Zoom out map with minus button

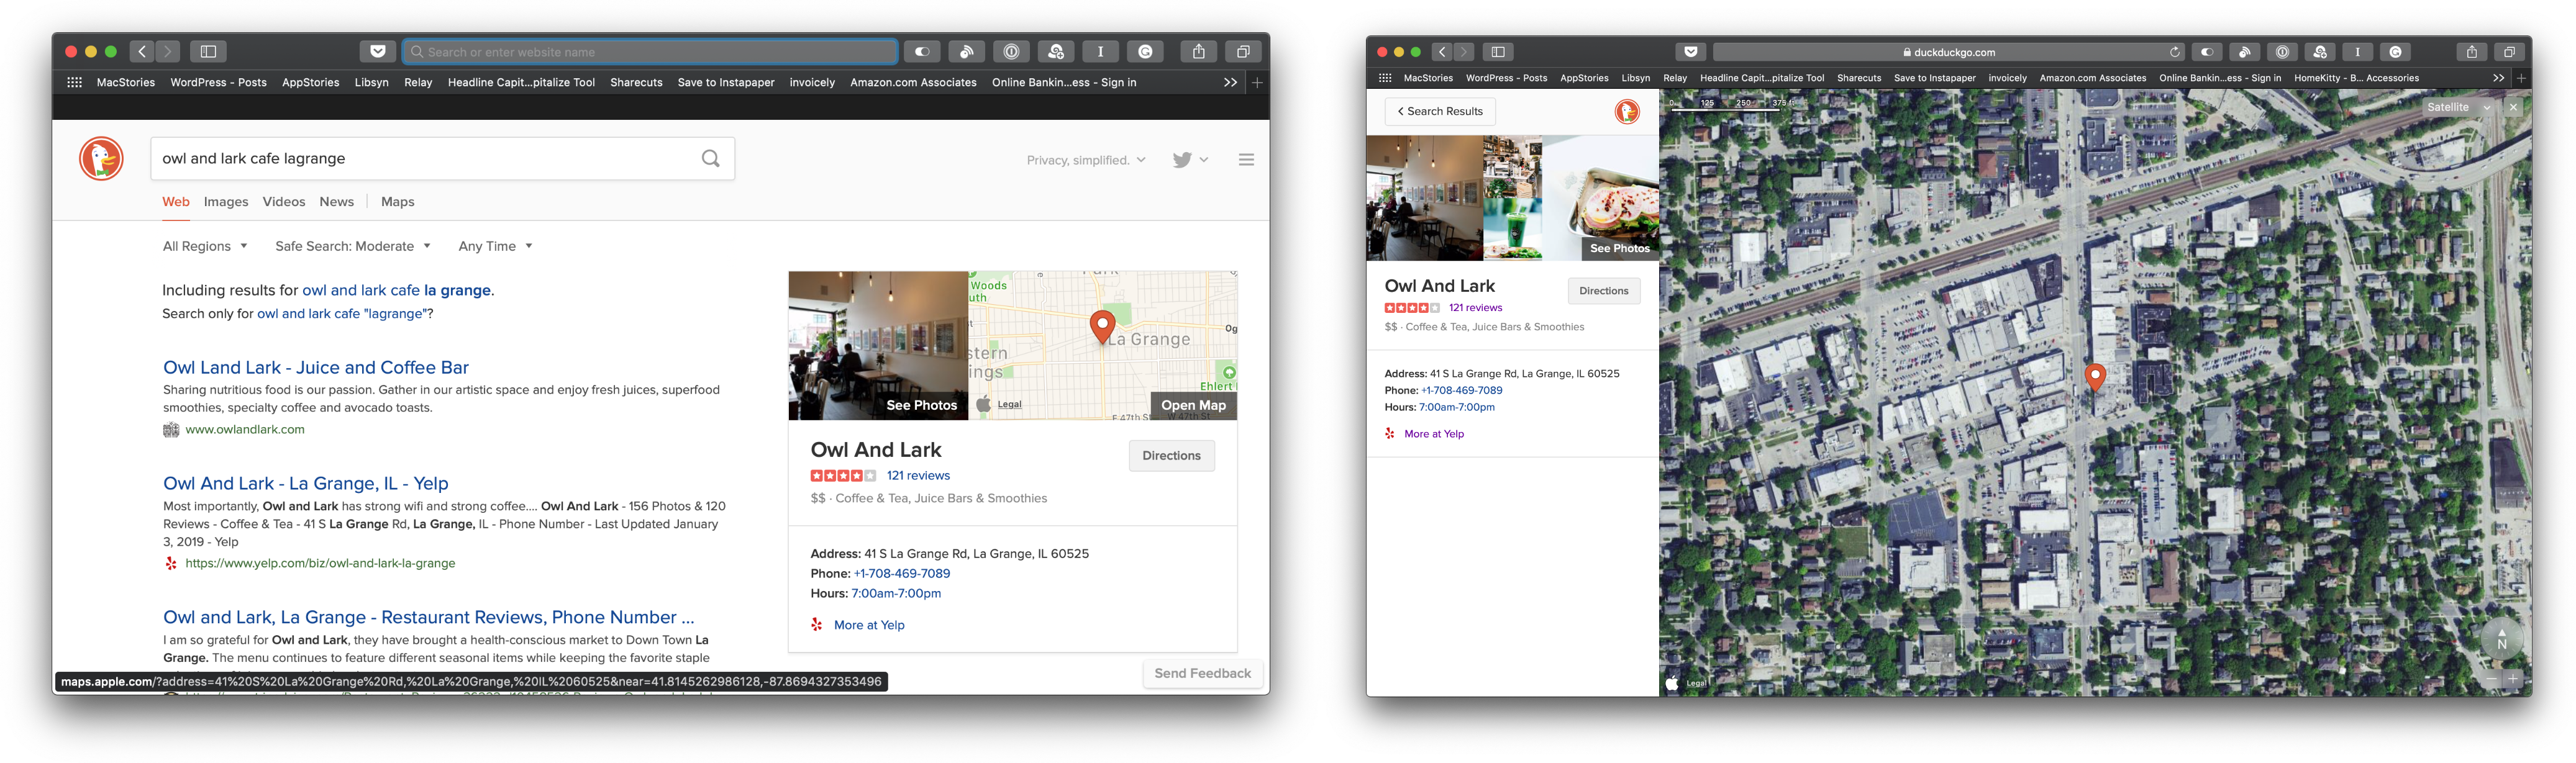(x=2490, y=680)
